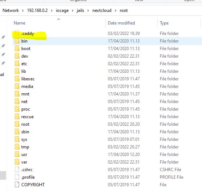
Task: Expand chevron after nextcloud breadcrumb
Action: tap(115, 10)
